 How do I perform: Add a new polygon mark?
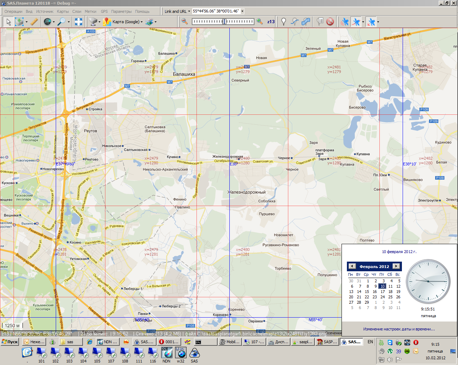tap(306, 22)
